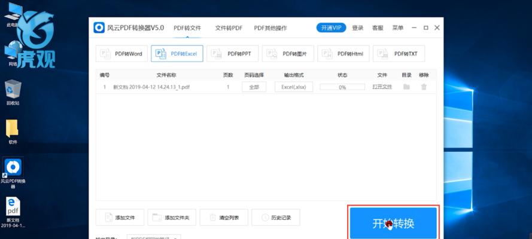Click the 0% progress bar
532x239 pixels.
point(342,87)
